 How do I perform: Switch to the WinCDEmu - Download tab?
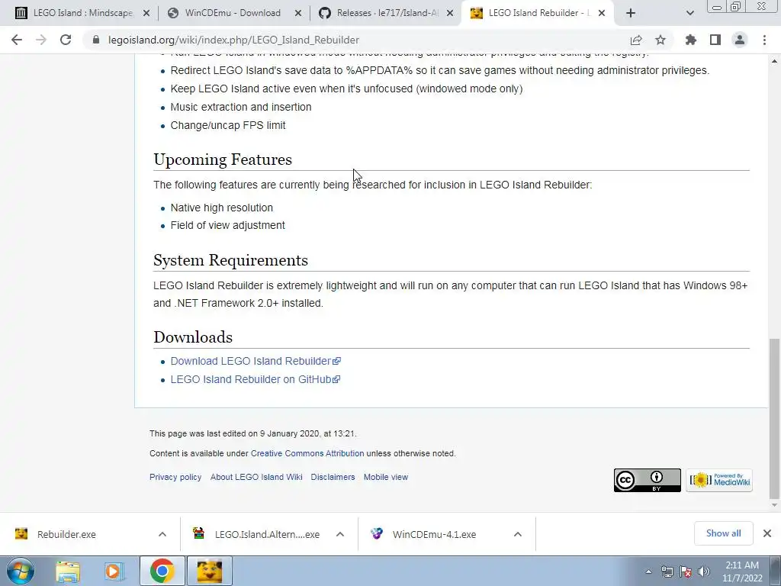(232, 13)
